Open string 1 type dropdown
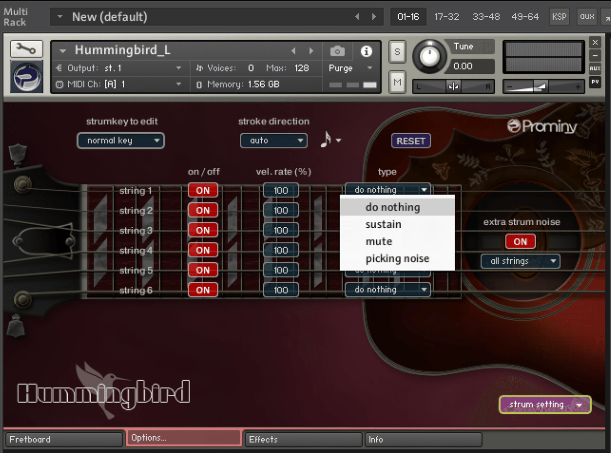This screenshot has width=611, height=453. 387,190
